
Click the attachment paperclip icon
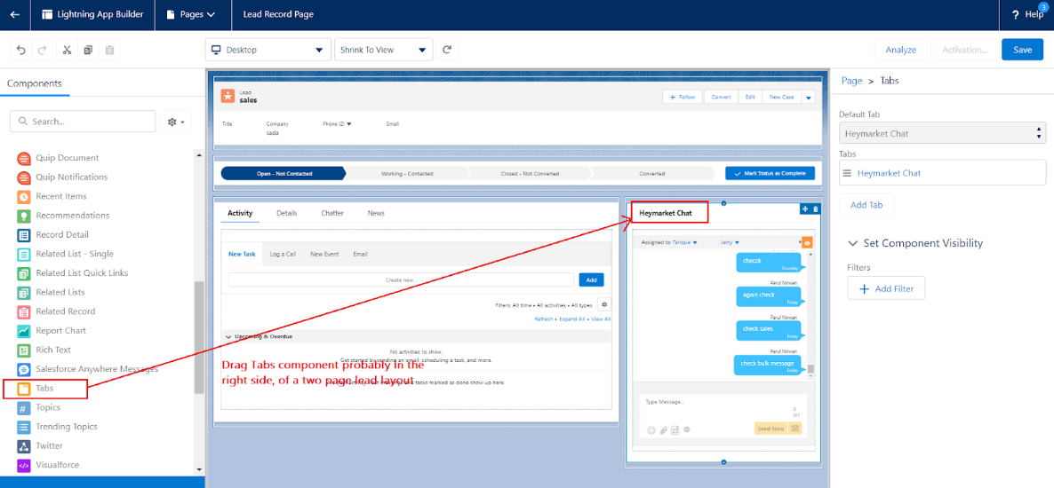pyautogui.click(x=663, y=429)
